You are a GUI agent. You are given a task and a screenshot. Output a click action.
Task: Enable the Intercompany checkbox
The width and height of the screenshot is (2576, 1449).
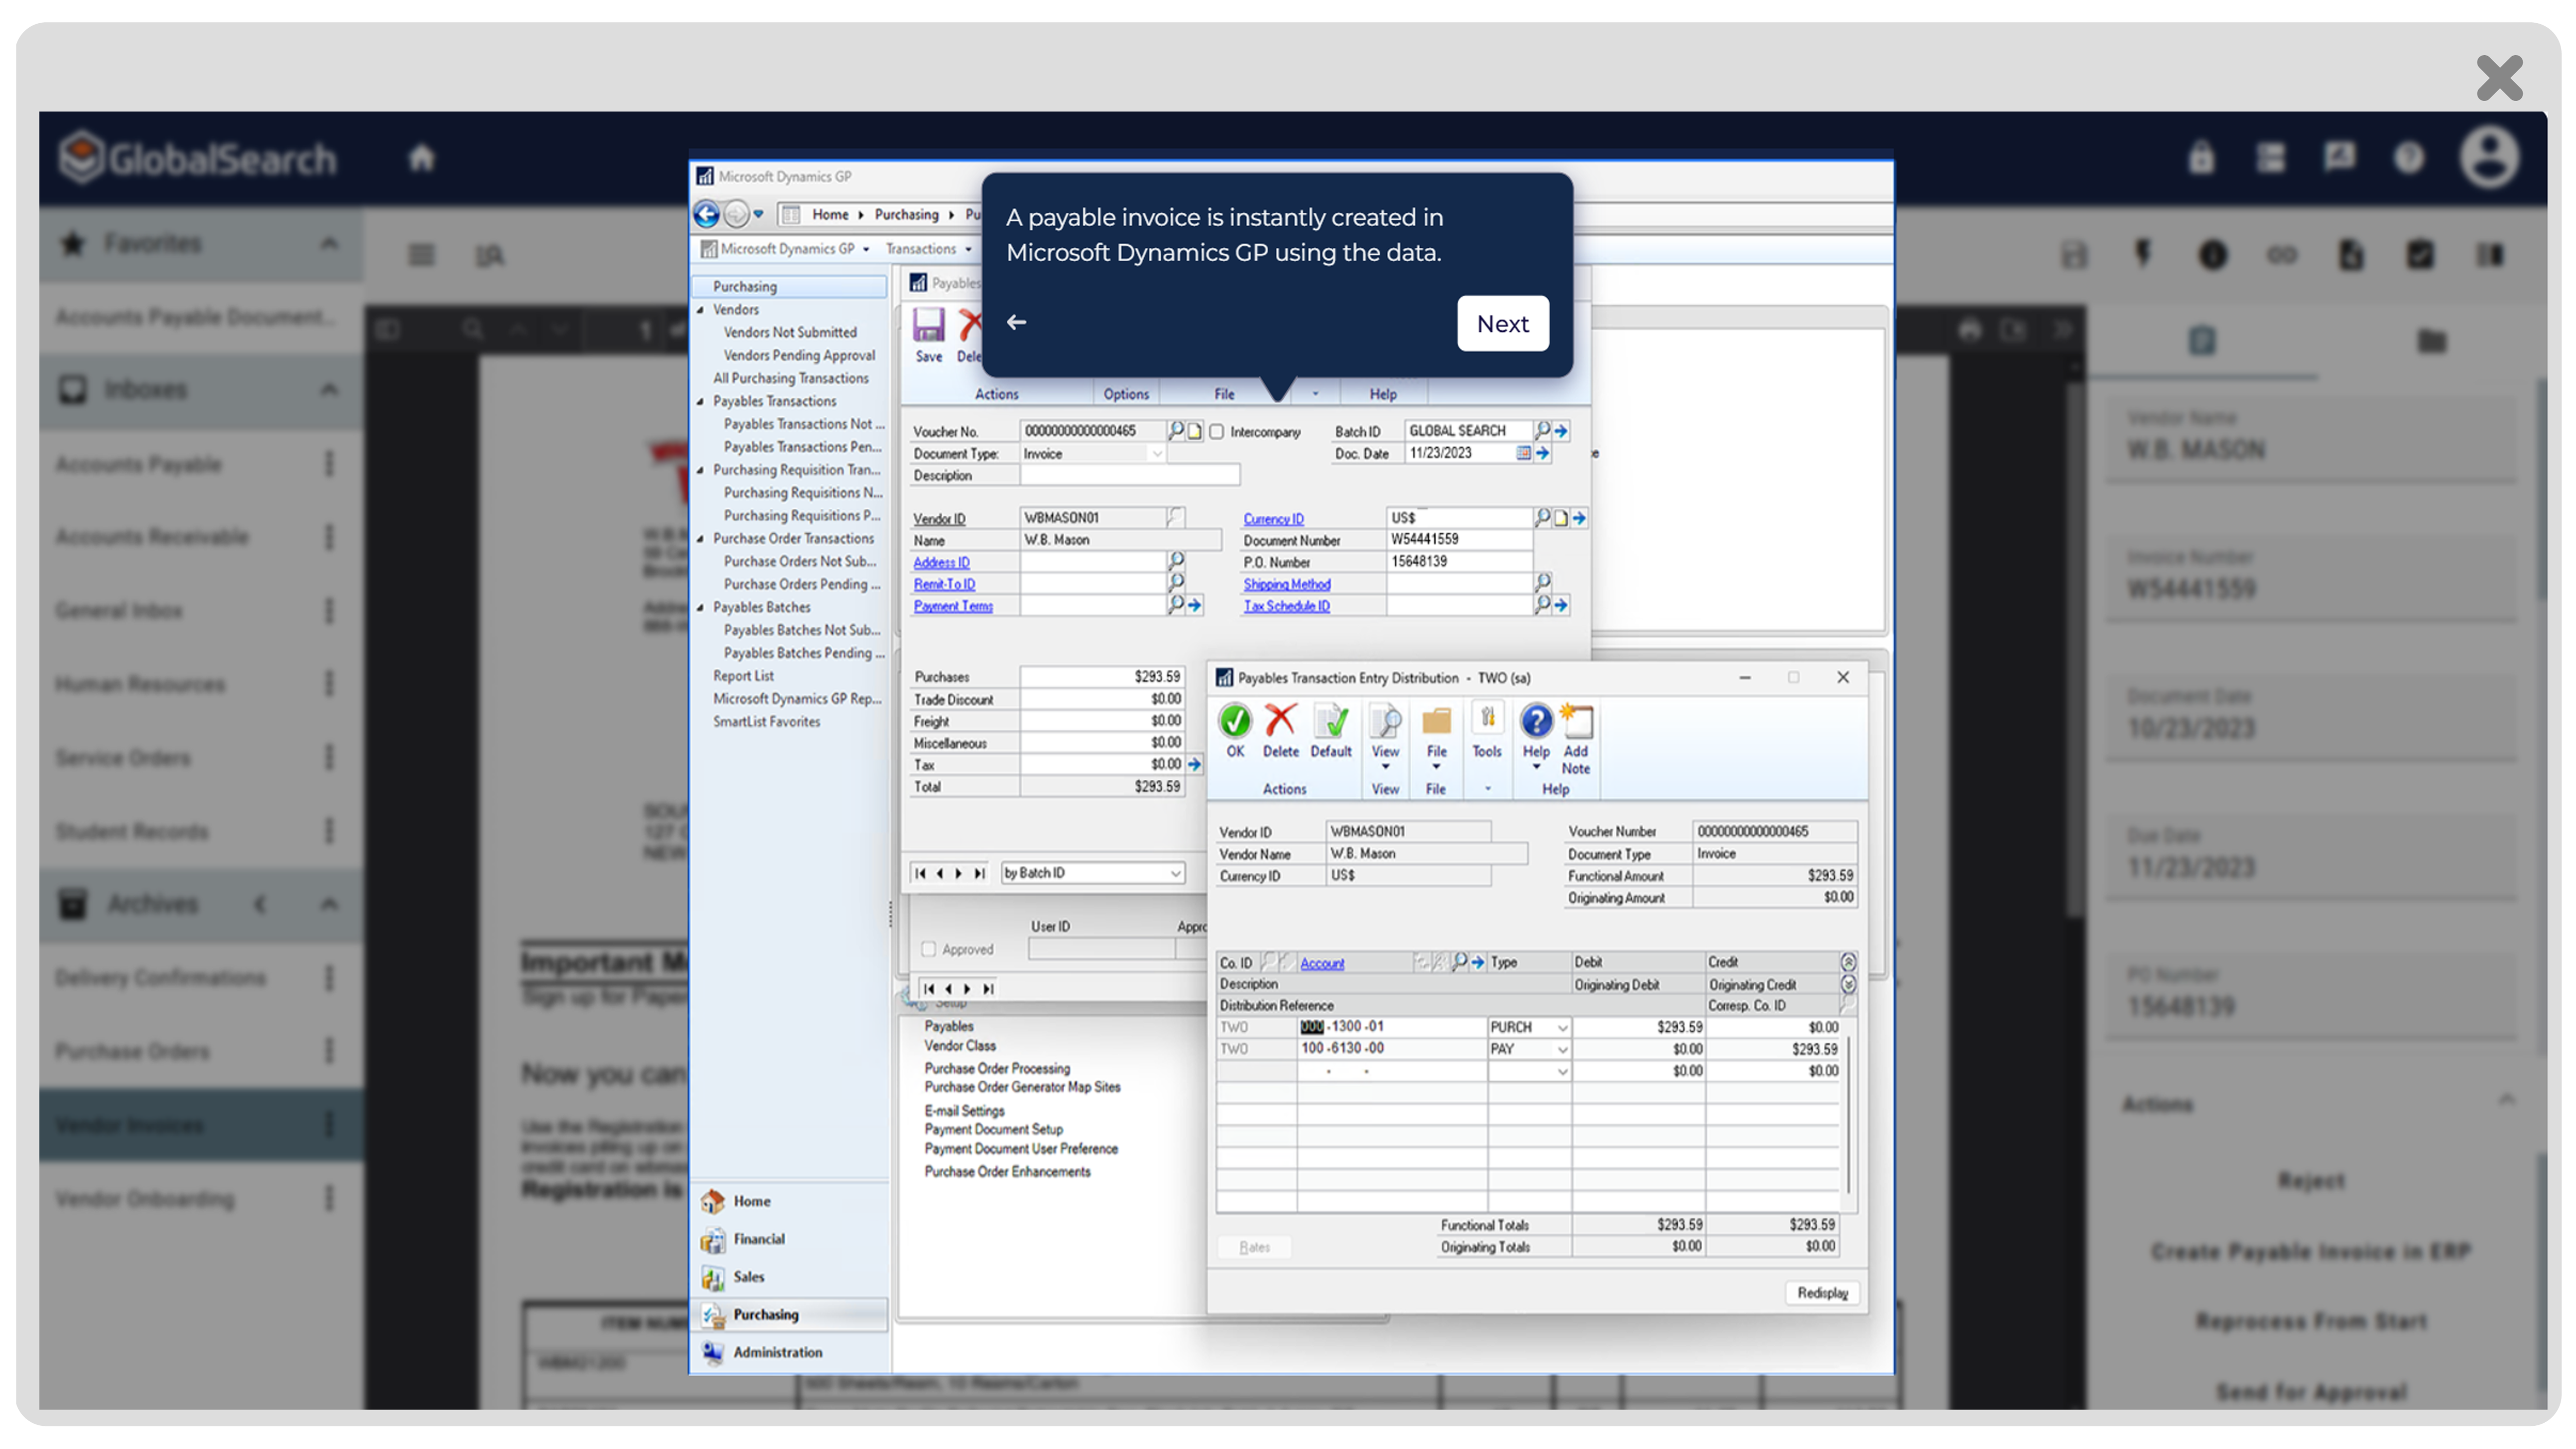click(1217, 431)
